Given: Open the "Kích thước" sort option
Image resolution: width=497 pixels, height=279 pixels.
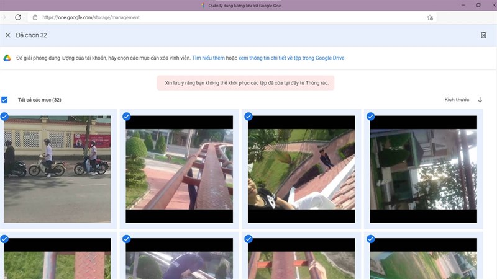Looking at the screenshot, I should 457,100.
